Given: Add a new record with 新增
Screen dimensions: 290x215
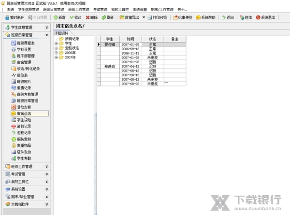Looking at the screenshot, I should [x=59, y=17].
